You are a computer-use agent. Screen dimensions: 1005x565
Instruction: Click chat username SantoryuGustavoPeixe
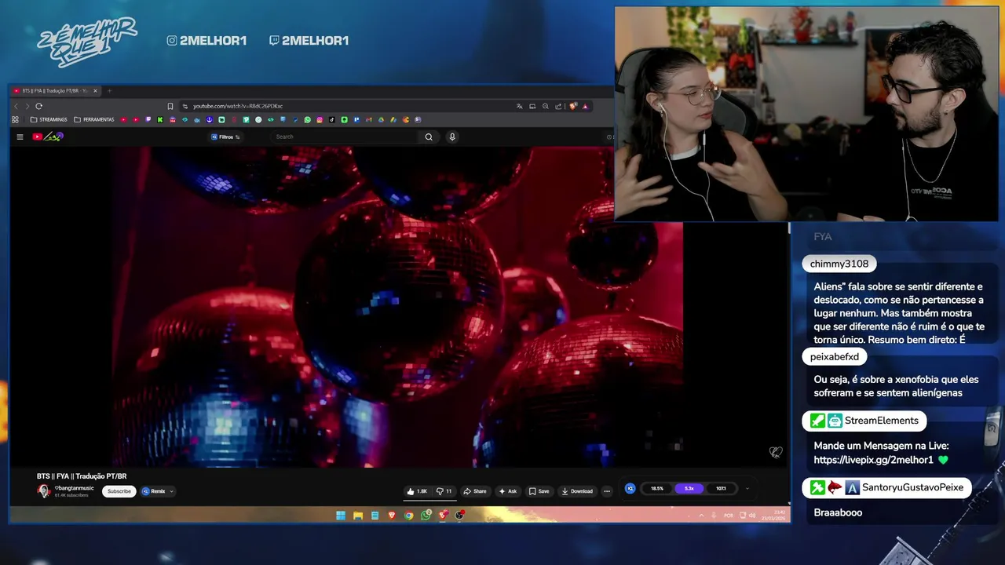[x=912, y=487]
